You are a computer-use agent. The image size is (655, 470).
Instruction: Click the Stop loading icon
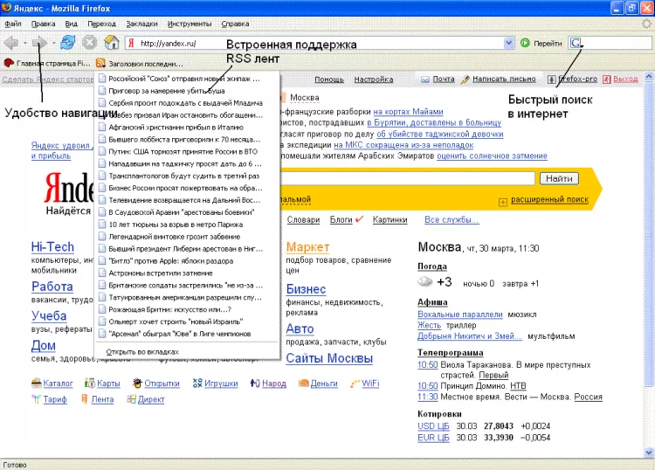(89, 42)
